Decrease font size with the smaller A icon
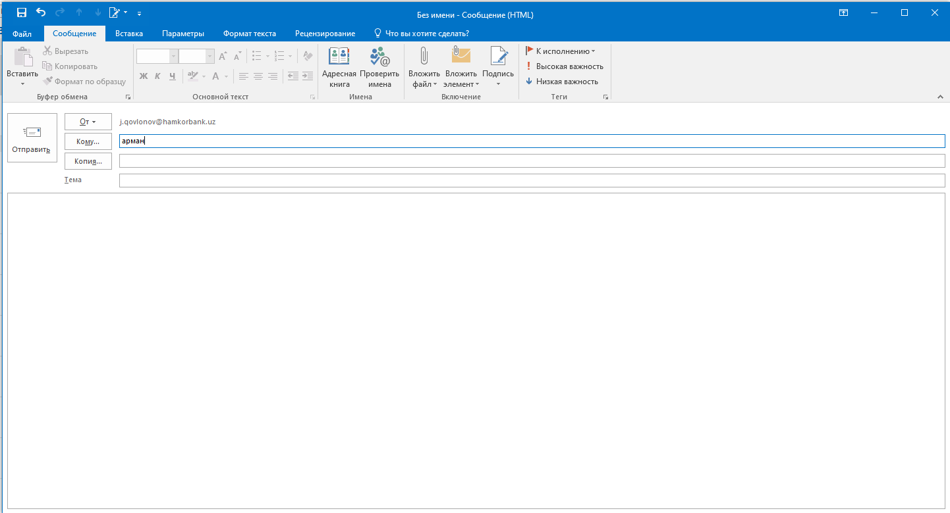950x513 pixels. click(x=237, y=57)
